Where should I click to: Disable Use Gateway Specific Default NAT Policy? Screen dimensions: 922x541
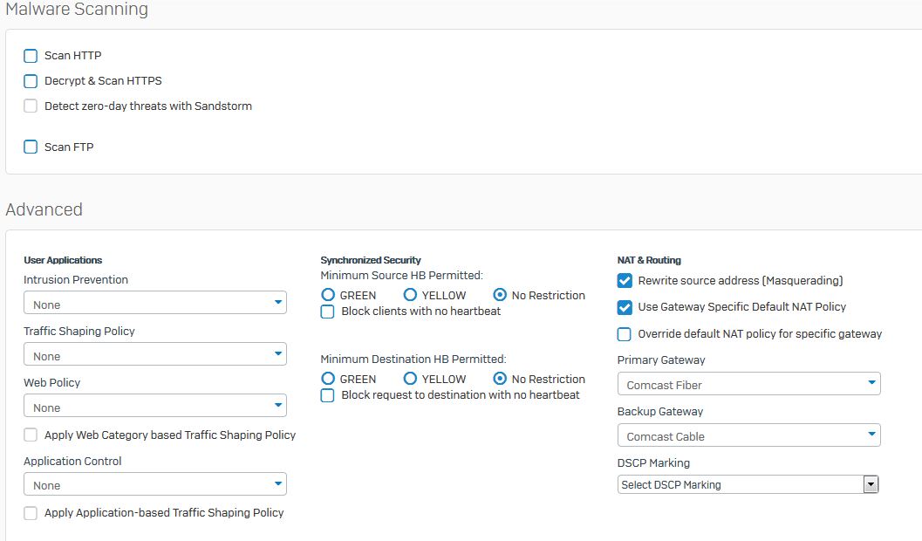[x=625, y=307]
